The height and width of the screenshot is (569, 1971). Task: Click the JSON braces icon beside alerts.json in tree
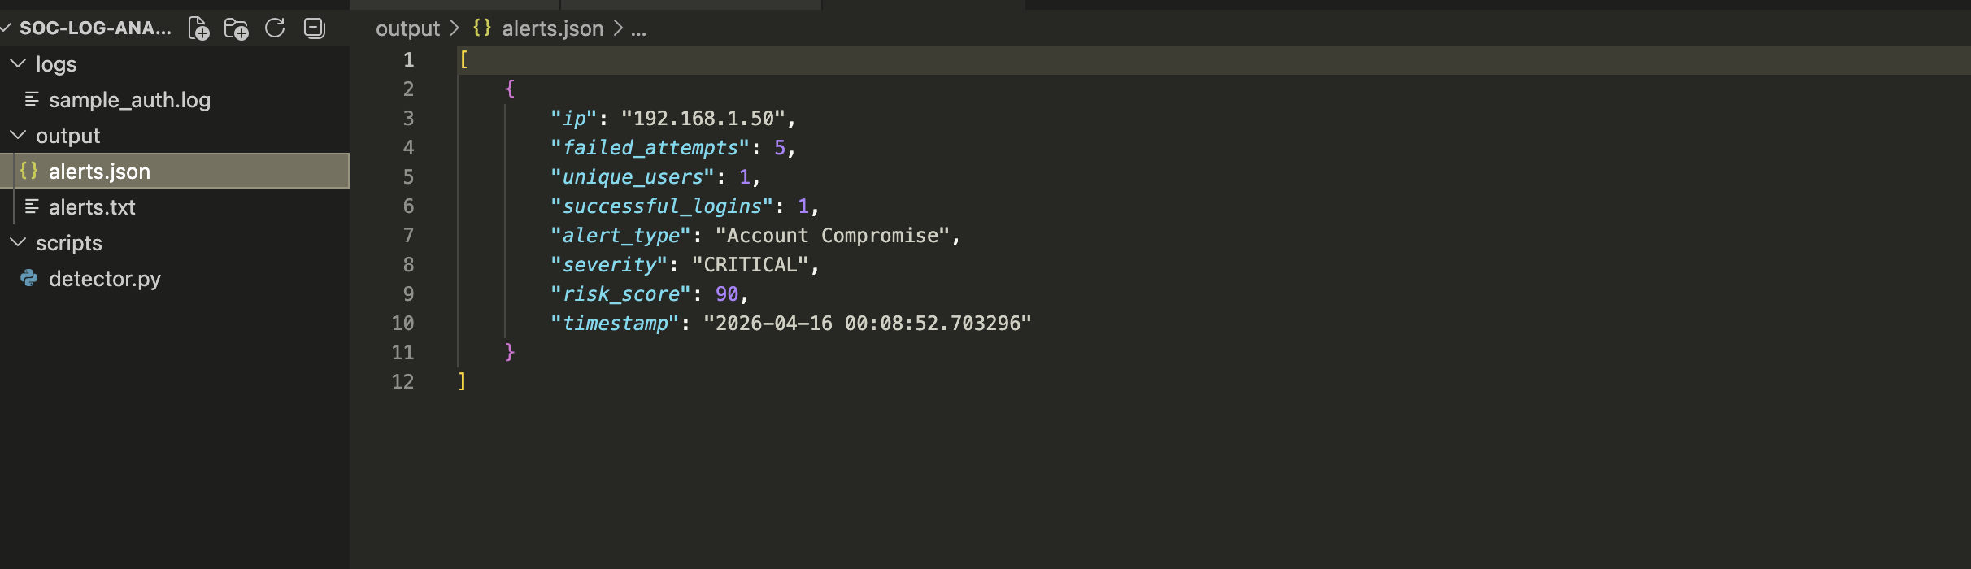(x=29, y=170)
